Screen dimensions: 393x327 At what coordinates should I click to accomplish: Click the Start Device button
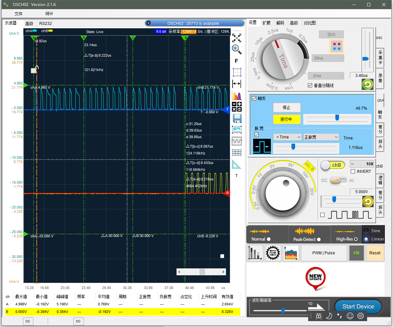pos(358,307)
